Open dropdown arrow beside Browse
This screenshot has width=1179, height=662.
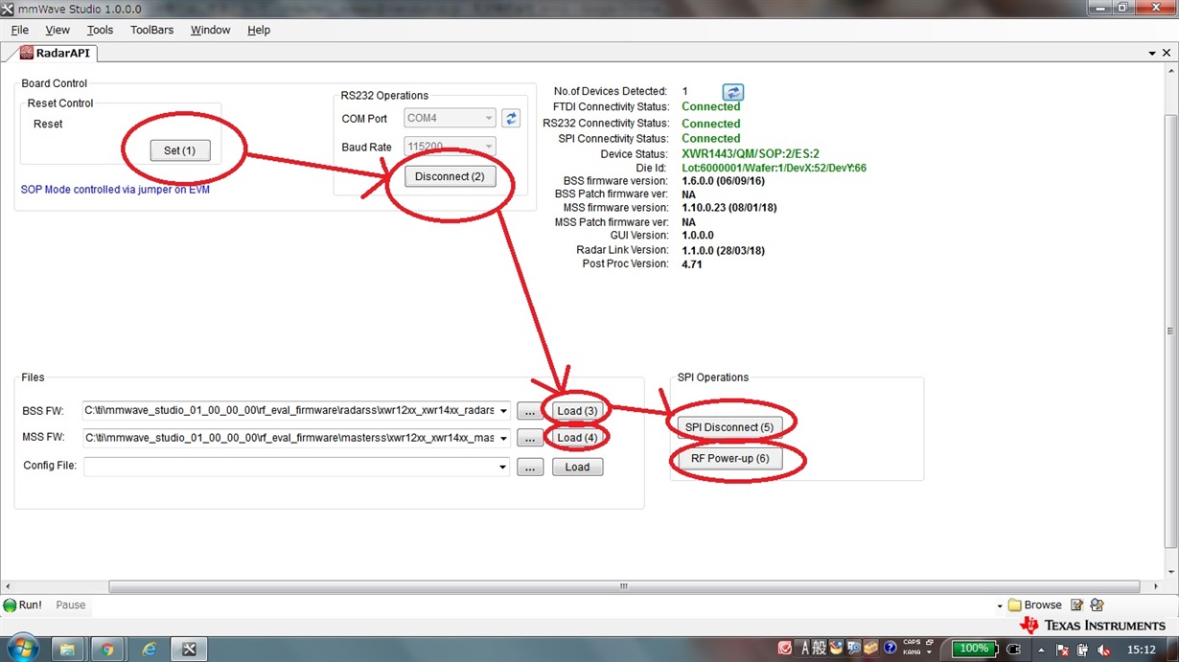click(1000, 605)
